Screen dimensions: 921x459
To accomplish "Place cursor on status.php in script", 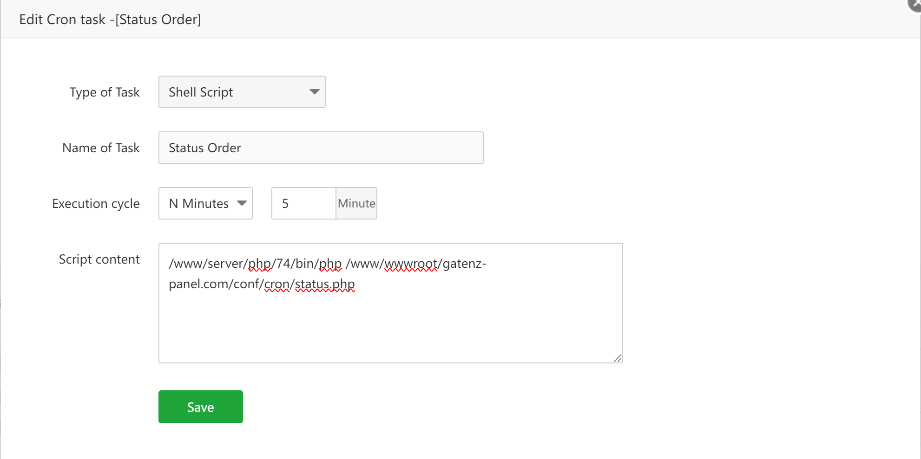I will click(x=325, y=284).
